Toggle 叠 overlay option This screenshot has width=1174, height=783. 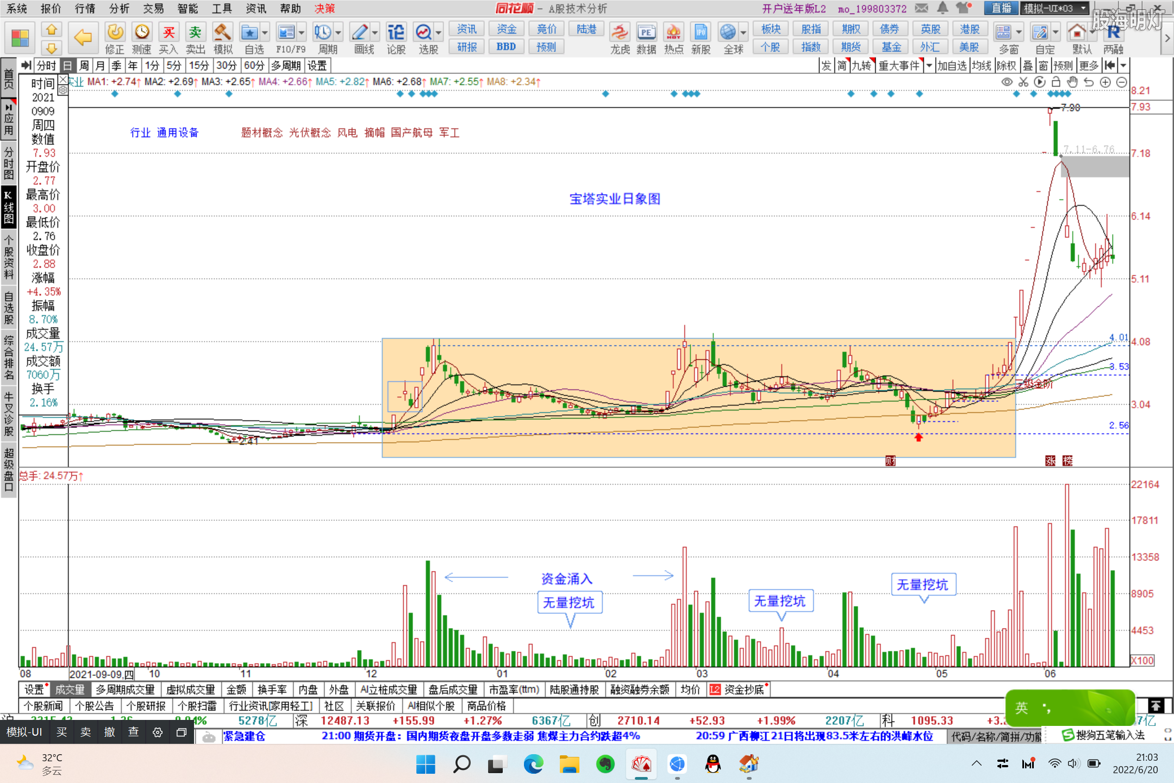tap(1027, 66)
